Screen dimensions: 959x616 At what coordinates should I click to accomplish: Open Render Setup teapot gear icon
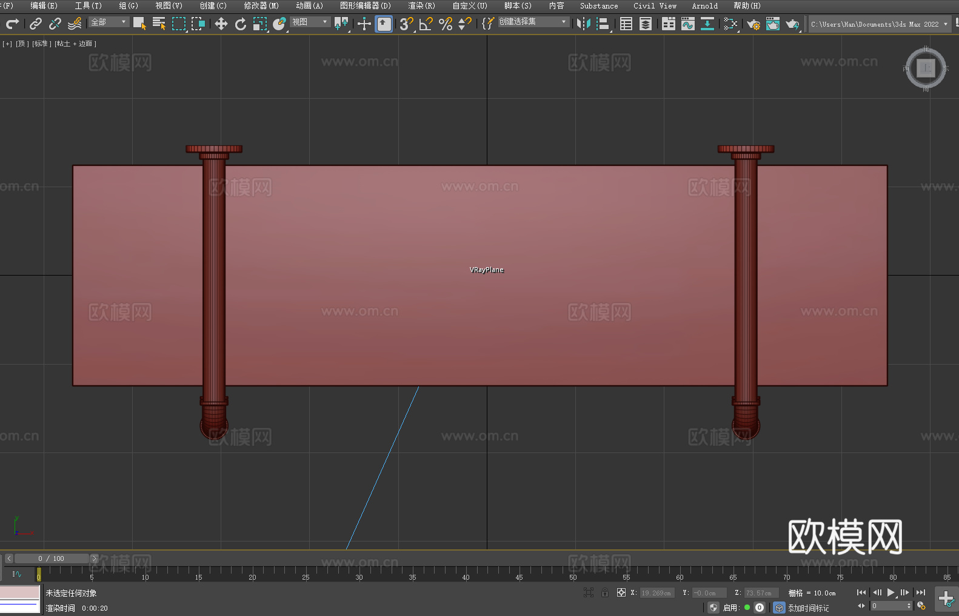point(754,24)
